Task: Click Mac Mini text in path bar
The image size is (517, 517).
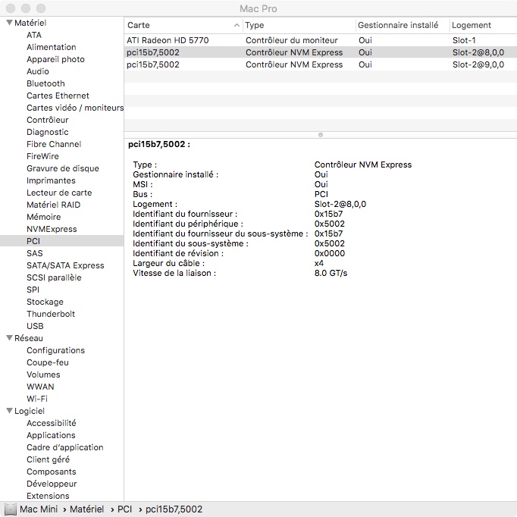Action: (x=39, y=509)
